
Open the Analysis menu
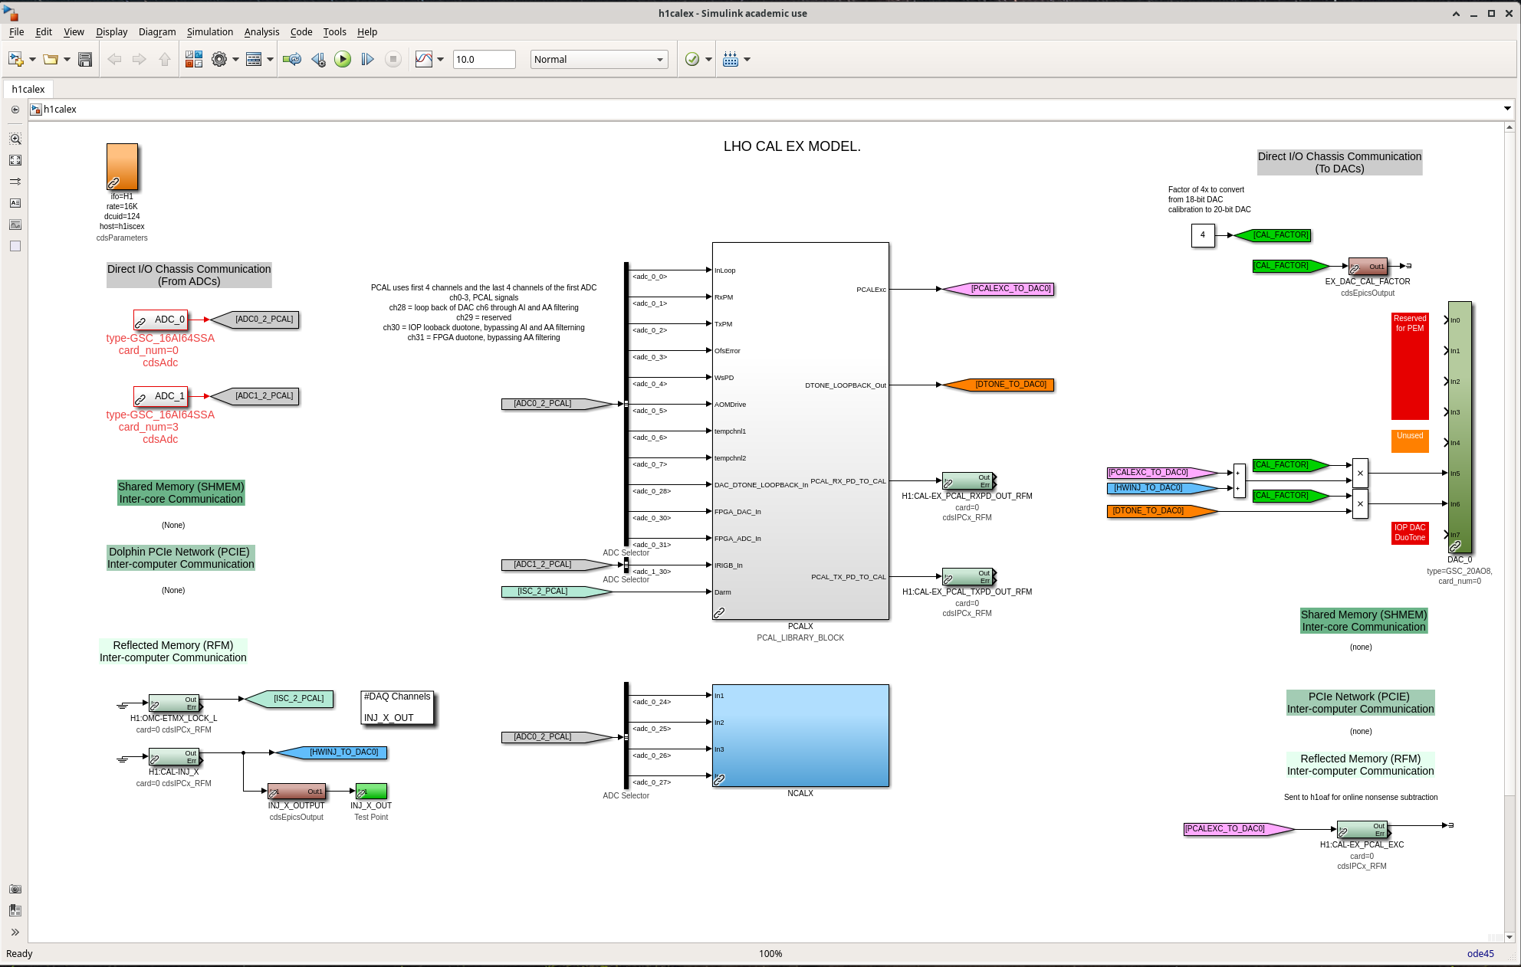[x=261, y=31]
